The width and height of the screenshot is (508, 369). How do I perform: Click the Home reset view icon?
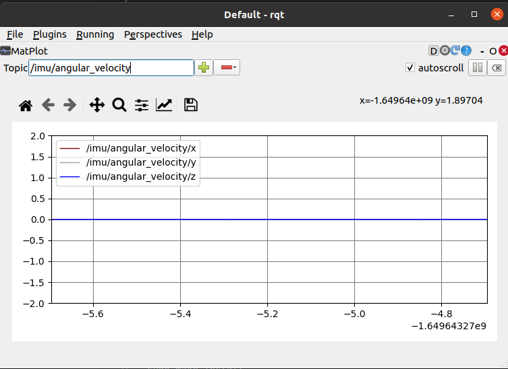(x=26, y=105)
